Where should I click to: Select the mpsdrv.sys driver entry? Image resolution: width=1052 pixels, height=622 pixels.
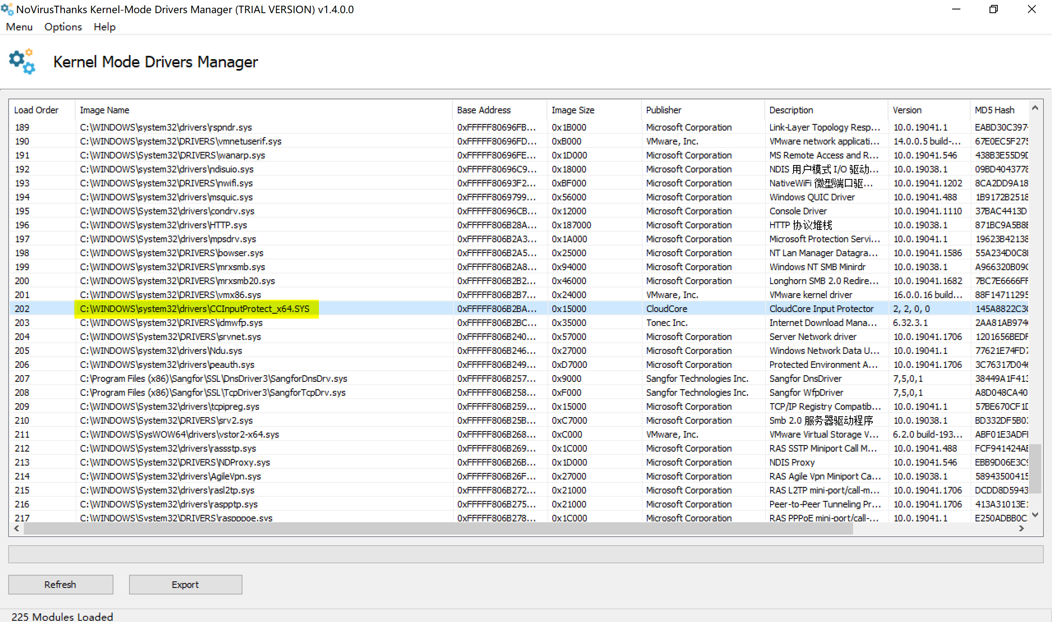click(519, 239)
